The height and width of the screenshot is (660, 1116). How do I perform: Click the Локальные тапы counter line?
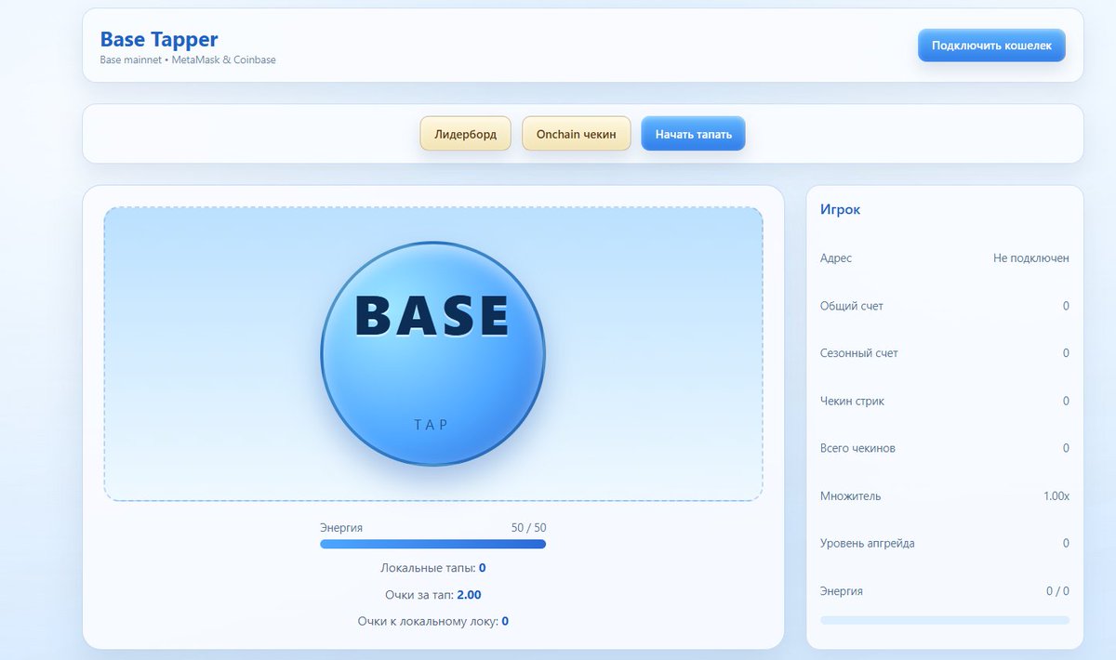coord(433,568)
